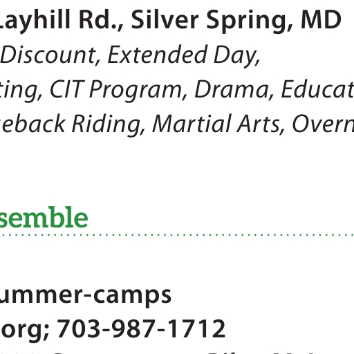Click the 'ummer-camps' web address text

point(85,295)
